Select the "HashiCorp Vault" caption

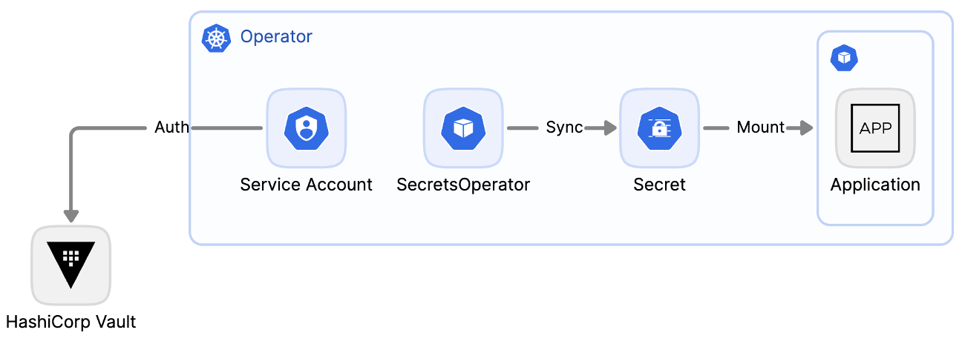(x=71, y=322)
